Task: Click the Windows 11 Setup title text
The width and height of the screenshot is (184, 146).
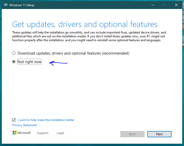Action: 22,5
